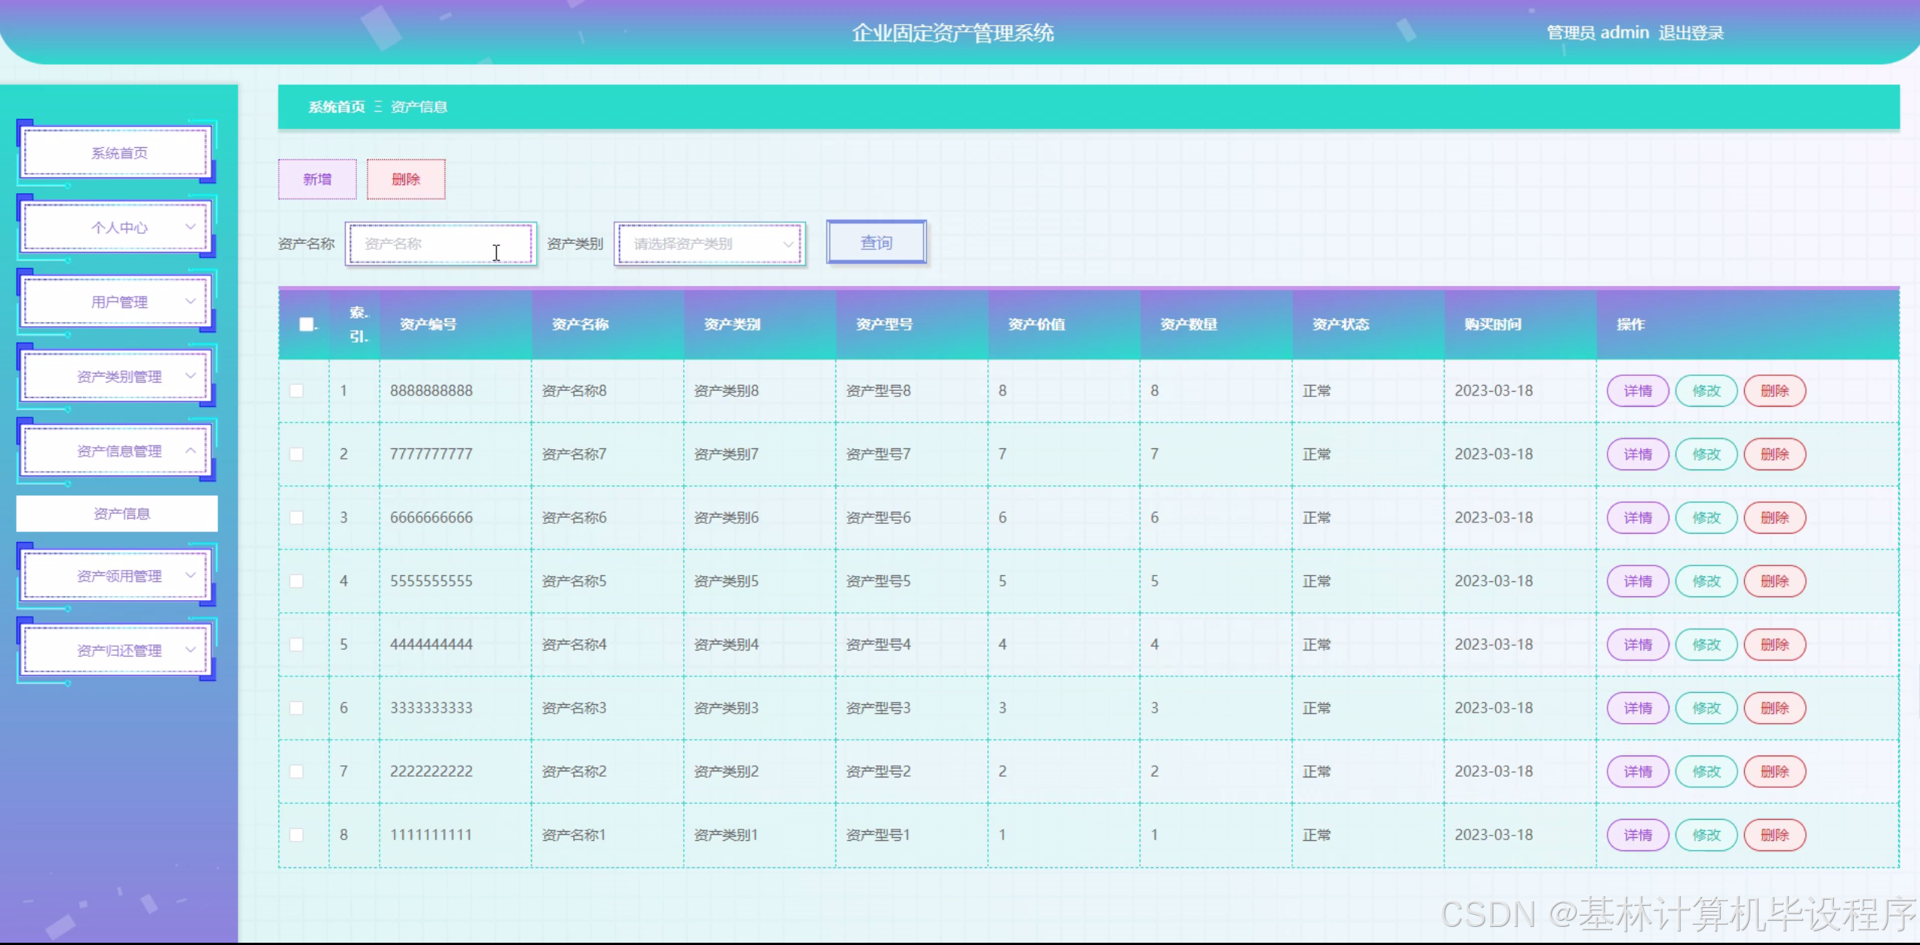This screenshot has width=1920, height=945.
Task: Edit the row of 资产名称3
Action: [x=1706, y=708]
